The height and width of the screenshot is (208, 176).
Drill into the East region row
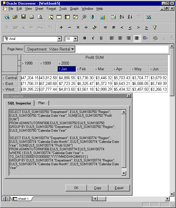click(x=3, y=84)
